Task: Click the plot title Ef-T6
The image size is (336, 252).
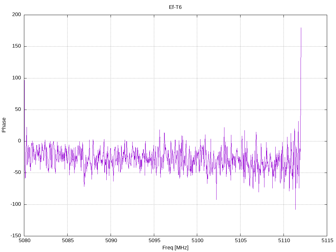Action: tap(175, 7)
